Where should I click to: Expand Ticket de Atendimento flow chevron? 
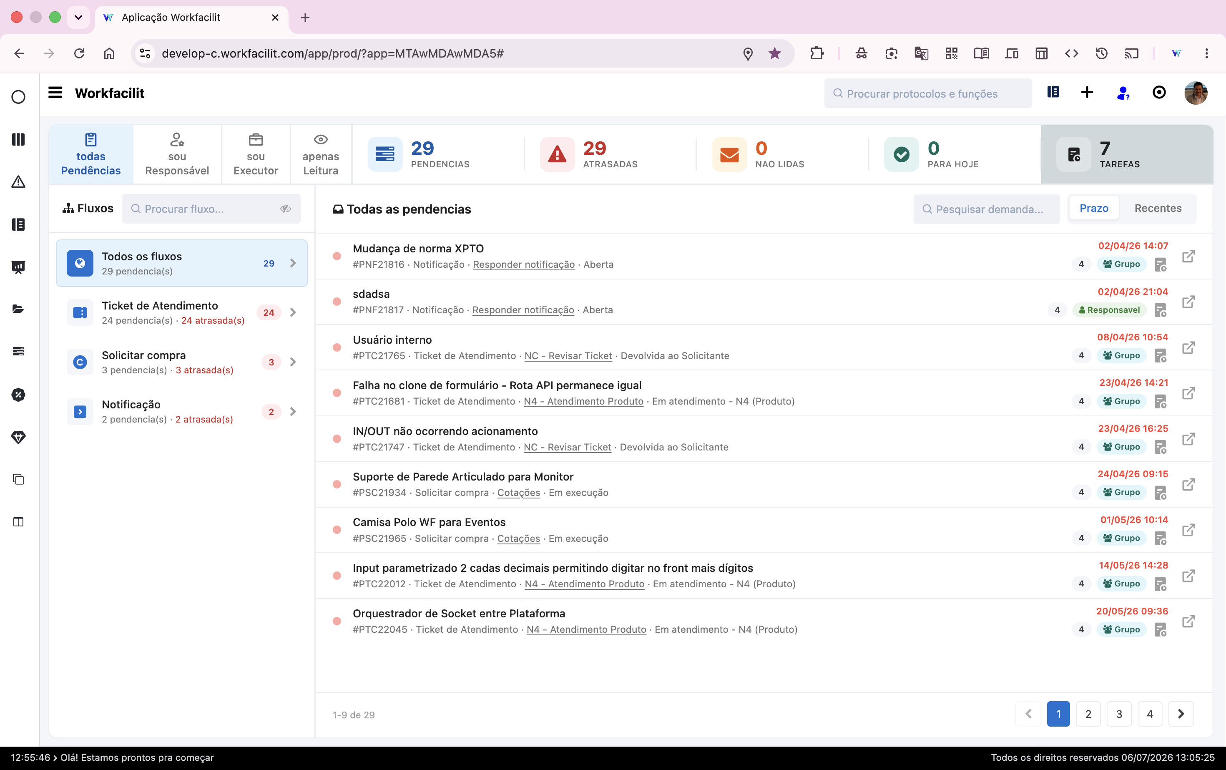point(293,313)
